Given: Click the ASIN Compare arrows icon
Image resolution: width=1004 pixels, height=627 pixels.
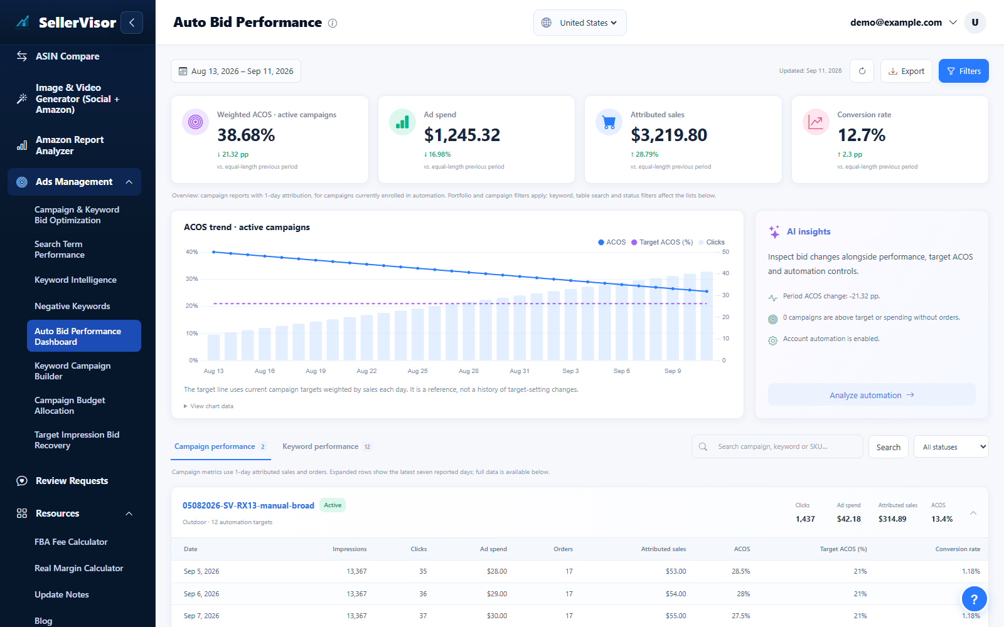Looking at the screenshot, I should point(22,56).
